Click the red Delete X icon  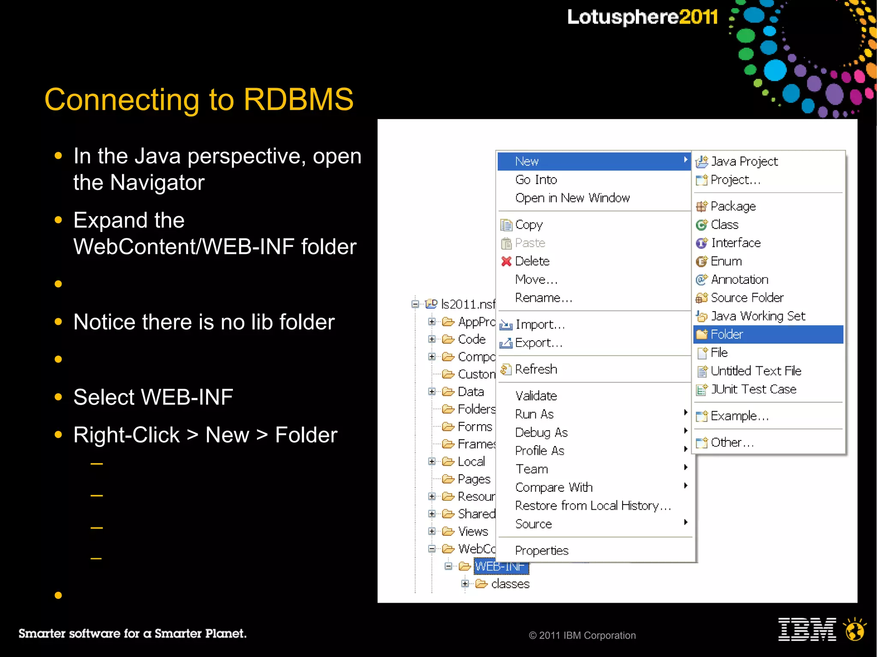506,261
